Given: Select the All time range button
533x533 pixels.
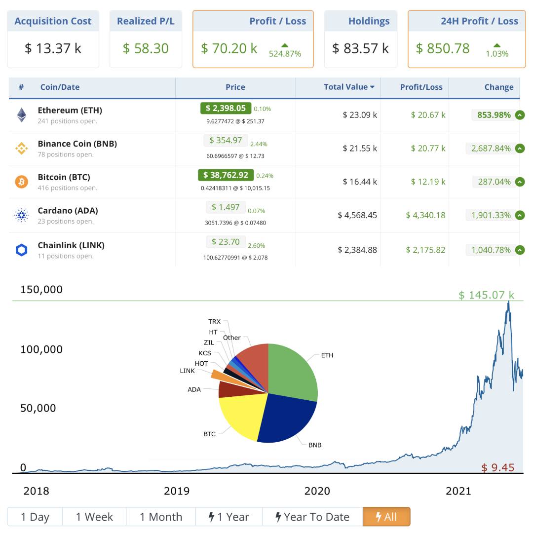Looking at the screenshot, I should pyautogui.click(x=386, y=517).
